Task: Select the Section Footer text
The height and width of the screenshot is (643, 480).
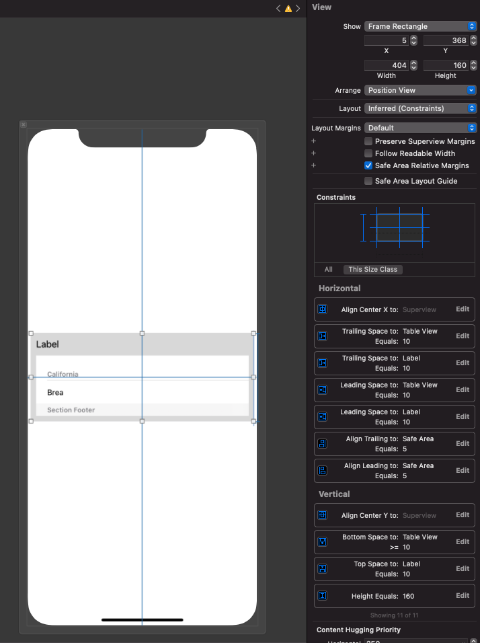Action: pyautogui.click(x=71, y=410)
